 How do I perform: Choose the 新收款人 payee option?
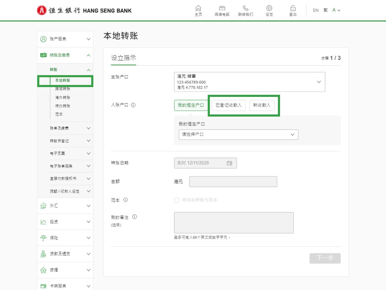point(262,105)
